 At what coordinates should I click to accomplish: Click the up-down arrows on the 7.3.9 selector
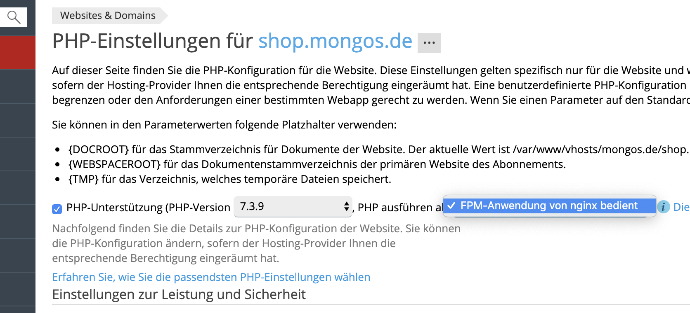pyautogui.click(x=346, y=206)
